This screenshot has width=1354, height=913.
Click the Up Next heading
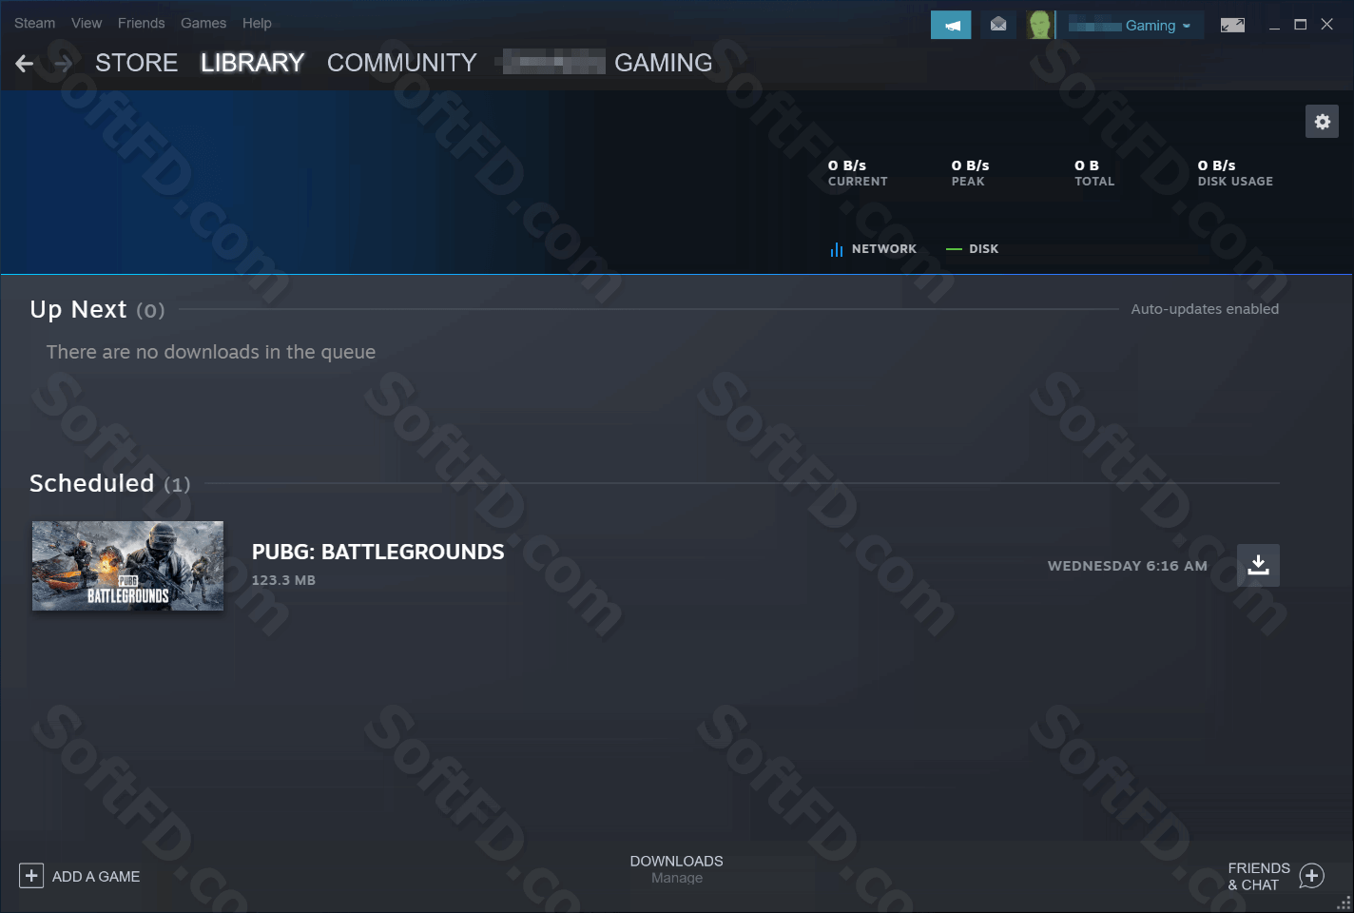pyautogui.click(x=97, y=310)
